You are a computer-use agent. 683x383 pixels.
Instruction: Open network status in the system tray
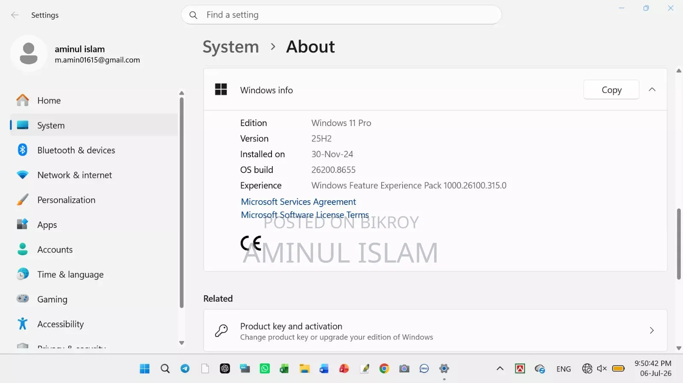point(587,369)
